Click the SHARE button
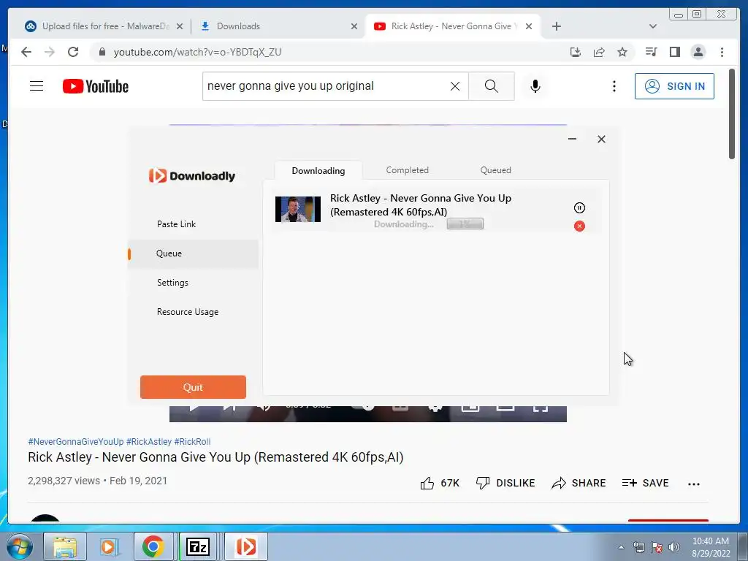The image size is (748, 561). pyautogui.click(x=579, y=484)
